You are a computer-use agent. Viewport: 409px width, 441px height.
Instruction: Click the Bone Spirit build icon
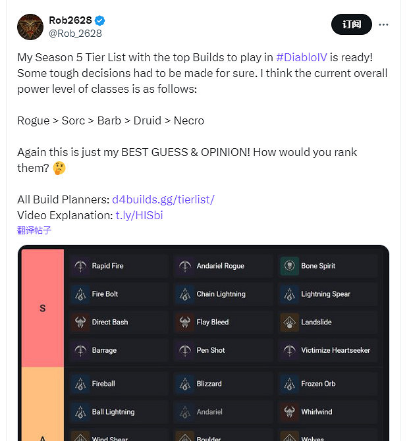290,266
